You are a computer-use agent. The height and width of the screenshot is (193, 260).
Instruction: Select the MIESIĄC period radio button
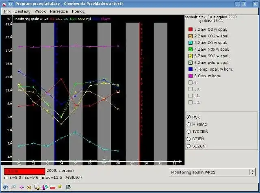(x=188, y=124)
